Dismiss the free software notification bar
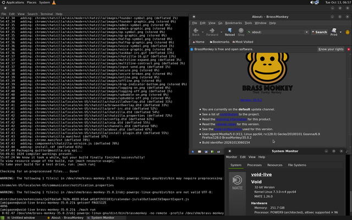Image resolution: width=352 pixels, height=220 pixels. click(x=349, y=49)
